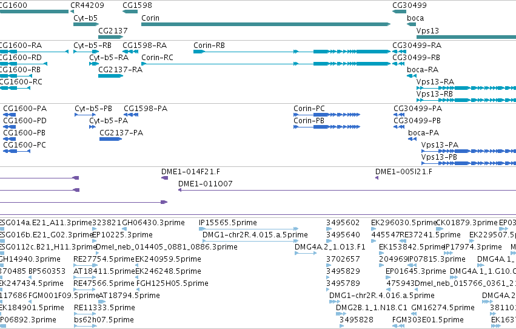Click the Vps13-PA protein label
The image size is (516, 329).
pyautogui.click(x=440, y=145)
